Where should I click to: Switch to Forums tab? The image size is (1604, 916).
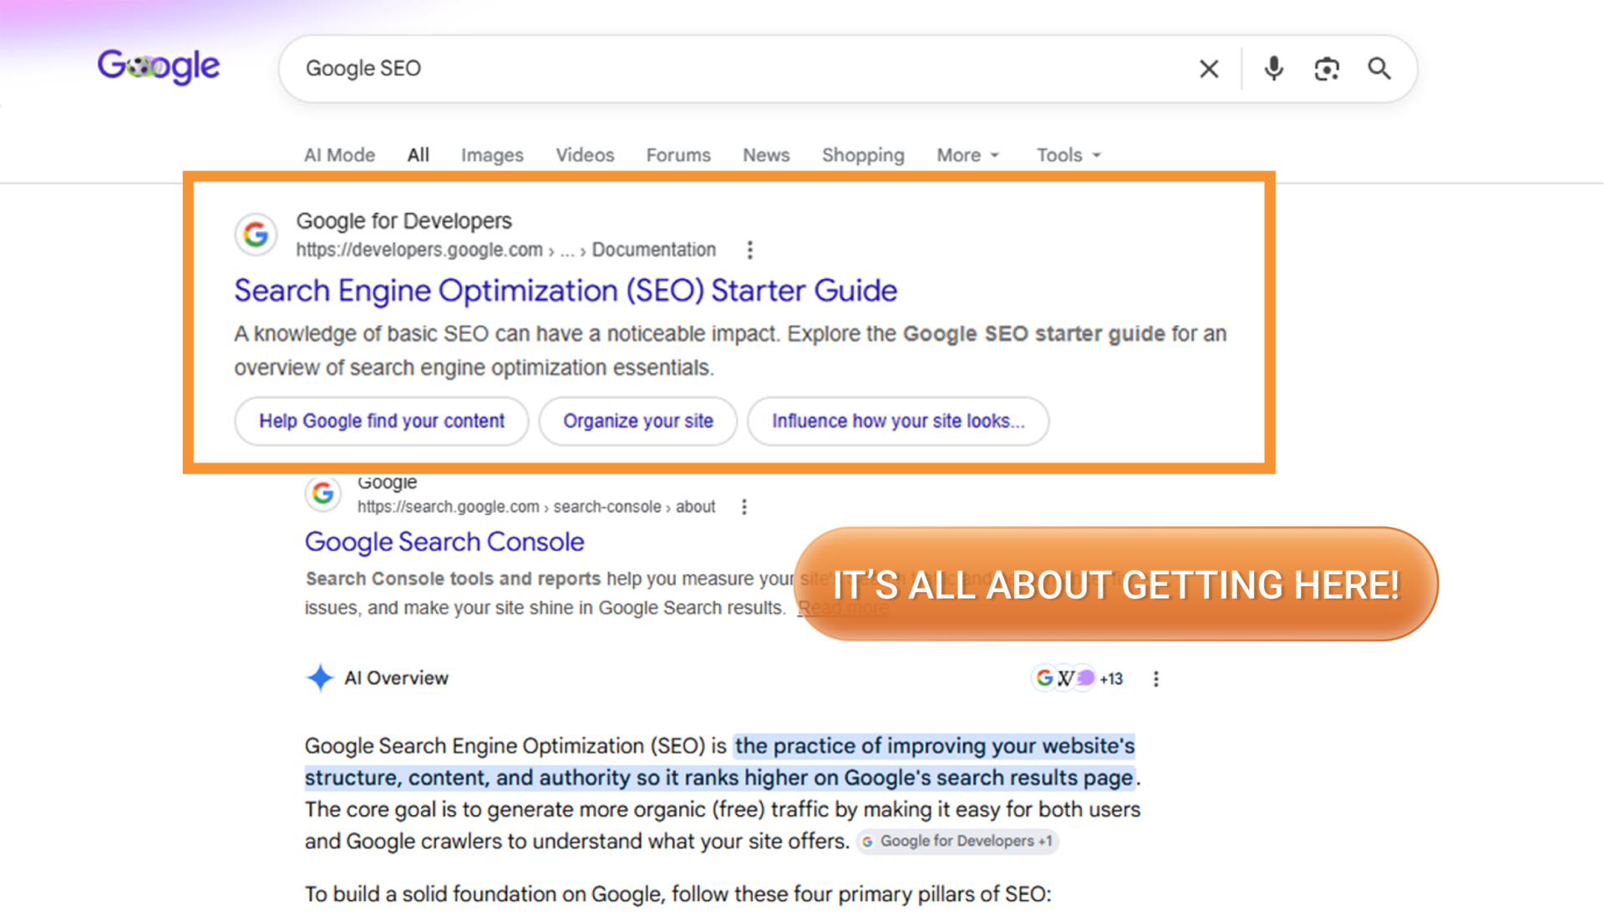pos(678,155)
